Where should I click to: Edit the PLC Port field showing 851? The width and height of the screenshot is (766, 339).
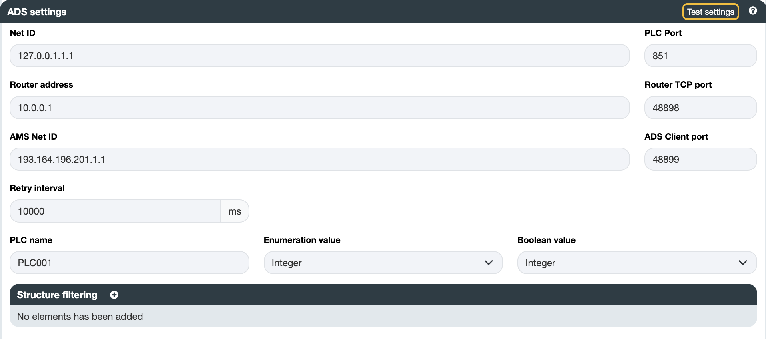(700, 56)
